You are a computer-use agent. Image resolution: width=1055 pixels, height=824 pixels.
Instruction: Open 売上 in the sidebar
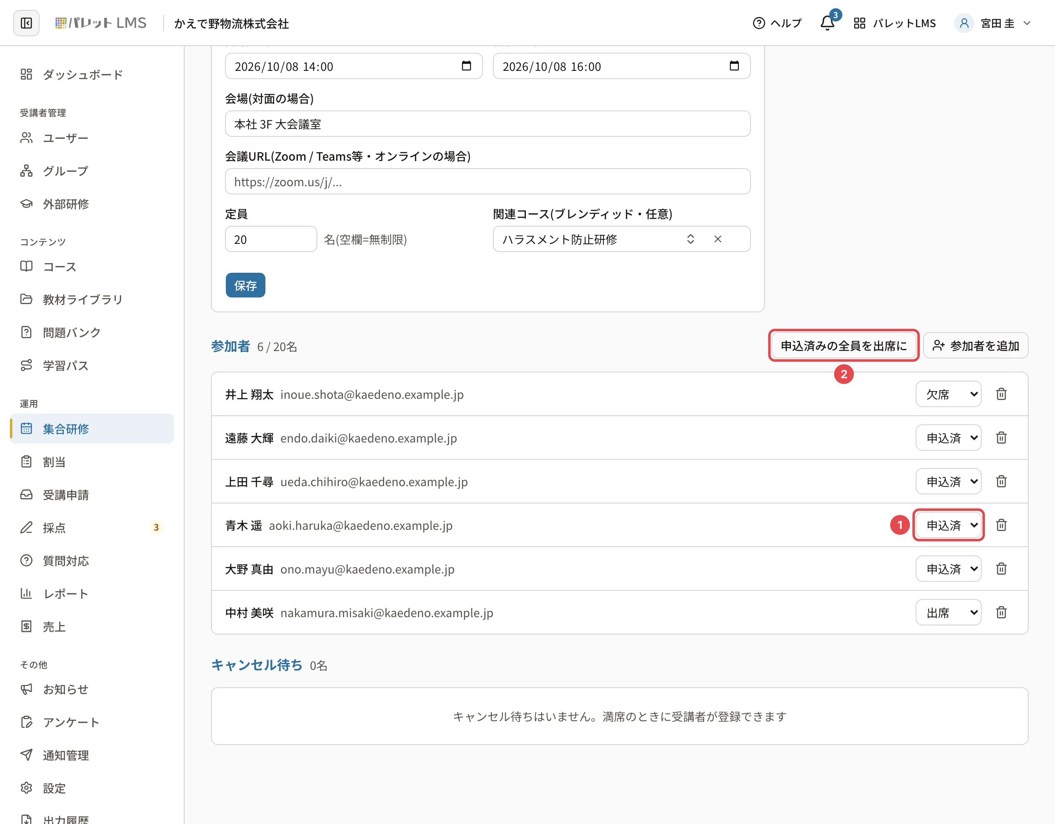(x=92, y=627)
